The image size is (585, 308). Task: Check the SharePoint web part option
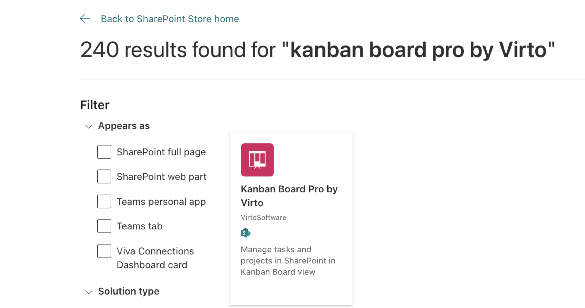coord(104,176)
